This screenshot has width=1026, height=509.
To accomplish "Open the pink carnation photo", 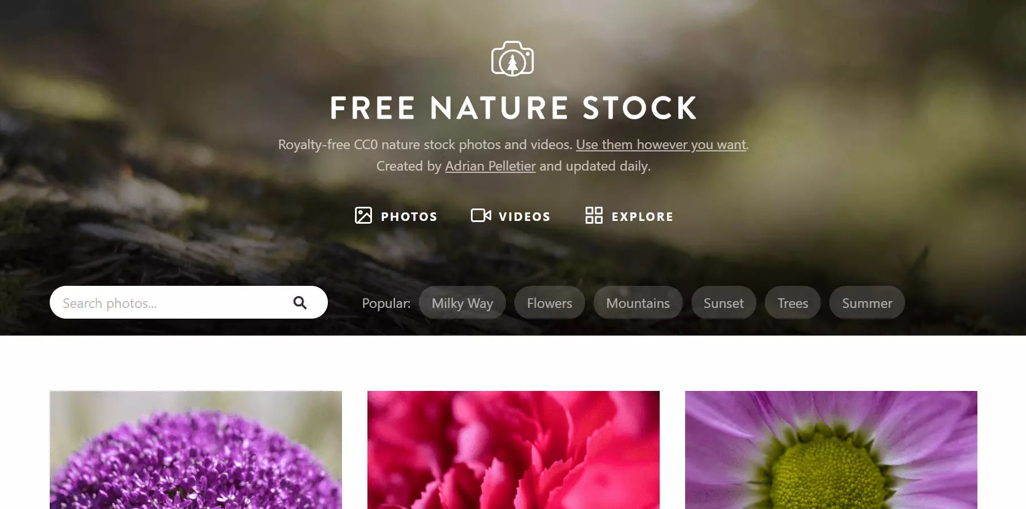I will click(513, 450).
